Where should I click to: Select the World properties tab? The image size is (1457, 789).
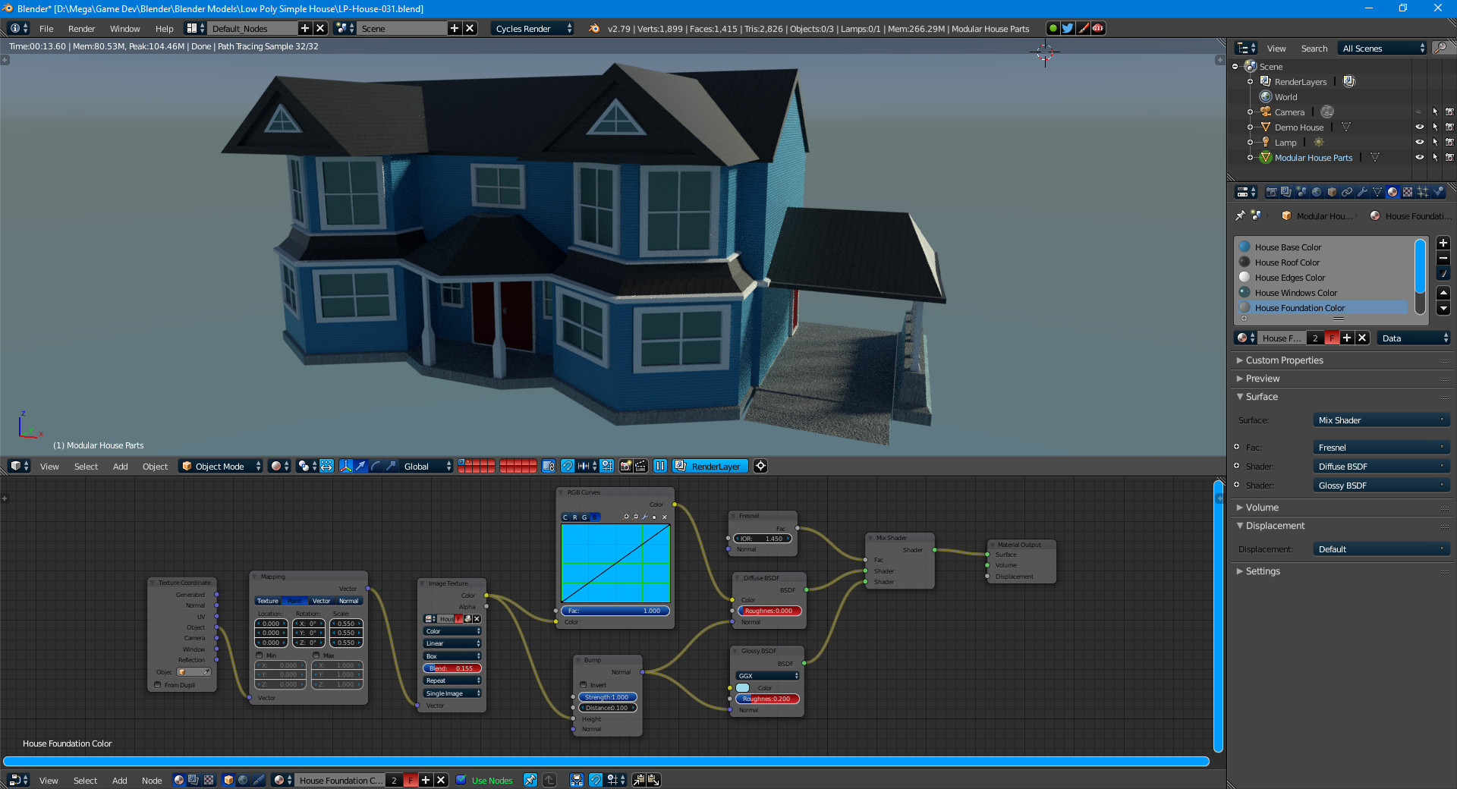[x=1315, y=192]
